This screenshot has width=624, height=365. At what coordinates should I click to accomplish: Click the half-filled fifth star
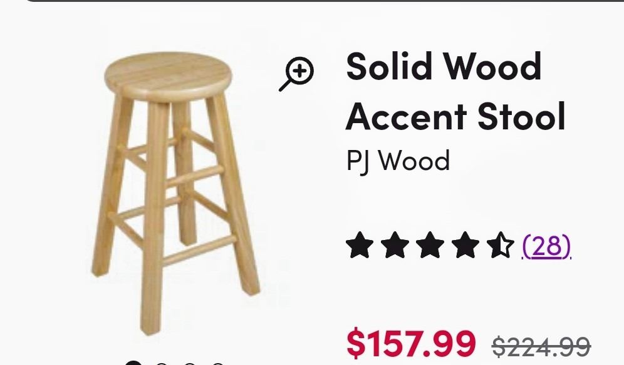click(x=500, y=245)
